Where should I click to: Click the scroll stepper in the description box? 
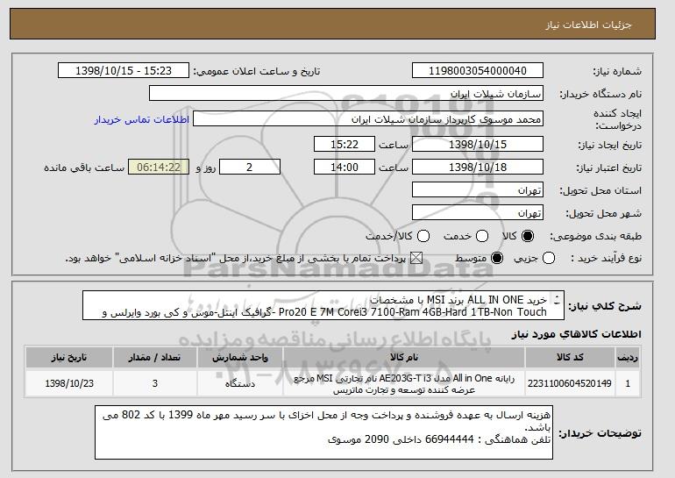click(x=557, y=300)
